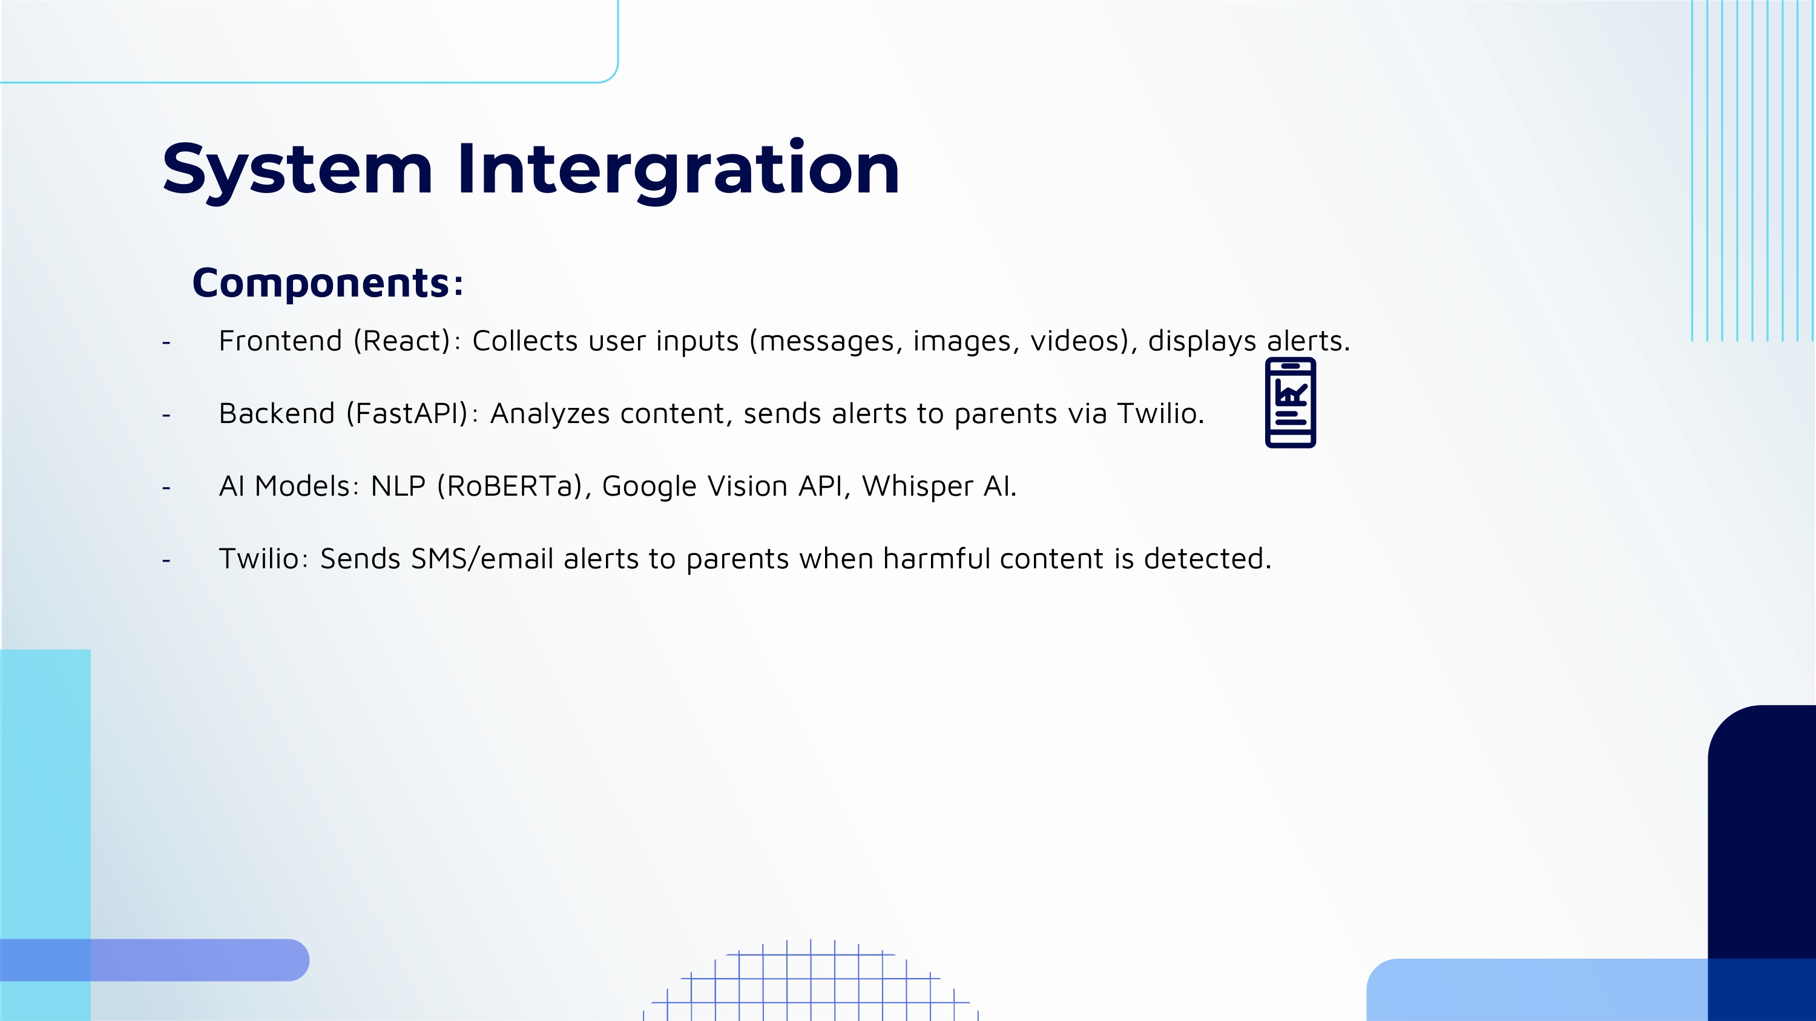This screenshot has height=1021, width=1816.
Task: Click the Twilio SMS alerts bullet line
Action: pos(744,559)
